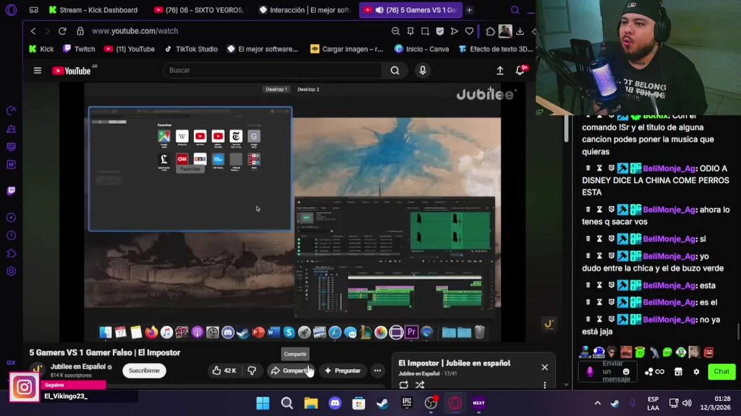Open the TikTok Studio bookmark

pyautogui.click(x=191, y=49)
